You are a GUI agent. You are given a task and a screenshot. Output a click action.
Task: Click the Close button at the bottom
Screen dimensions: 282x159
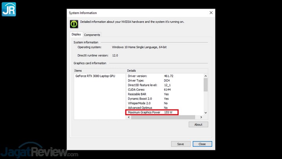(202, 144)
